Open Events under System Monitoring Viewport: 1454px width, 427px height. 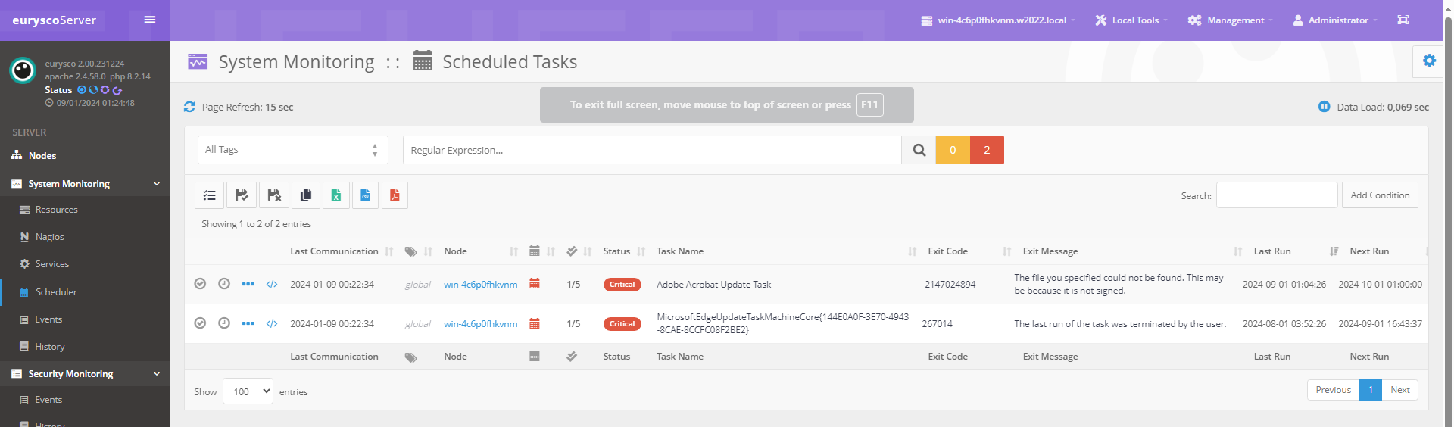point(48,319)
